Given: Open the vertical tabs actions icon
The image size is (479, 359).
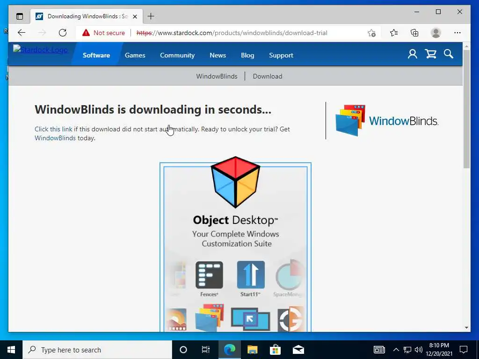Looking at the screenshot, I should 20,16.
